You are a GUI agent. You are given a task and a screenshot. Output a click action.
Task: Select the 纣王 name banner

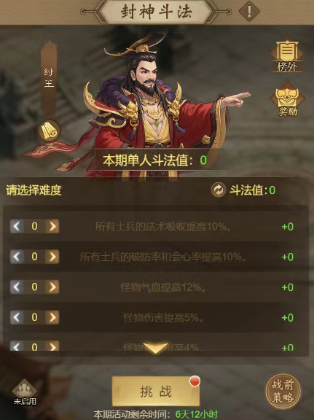tap(49, 78)
